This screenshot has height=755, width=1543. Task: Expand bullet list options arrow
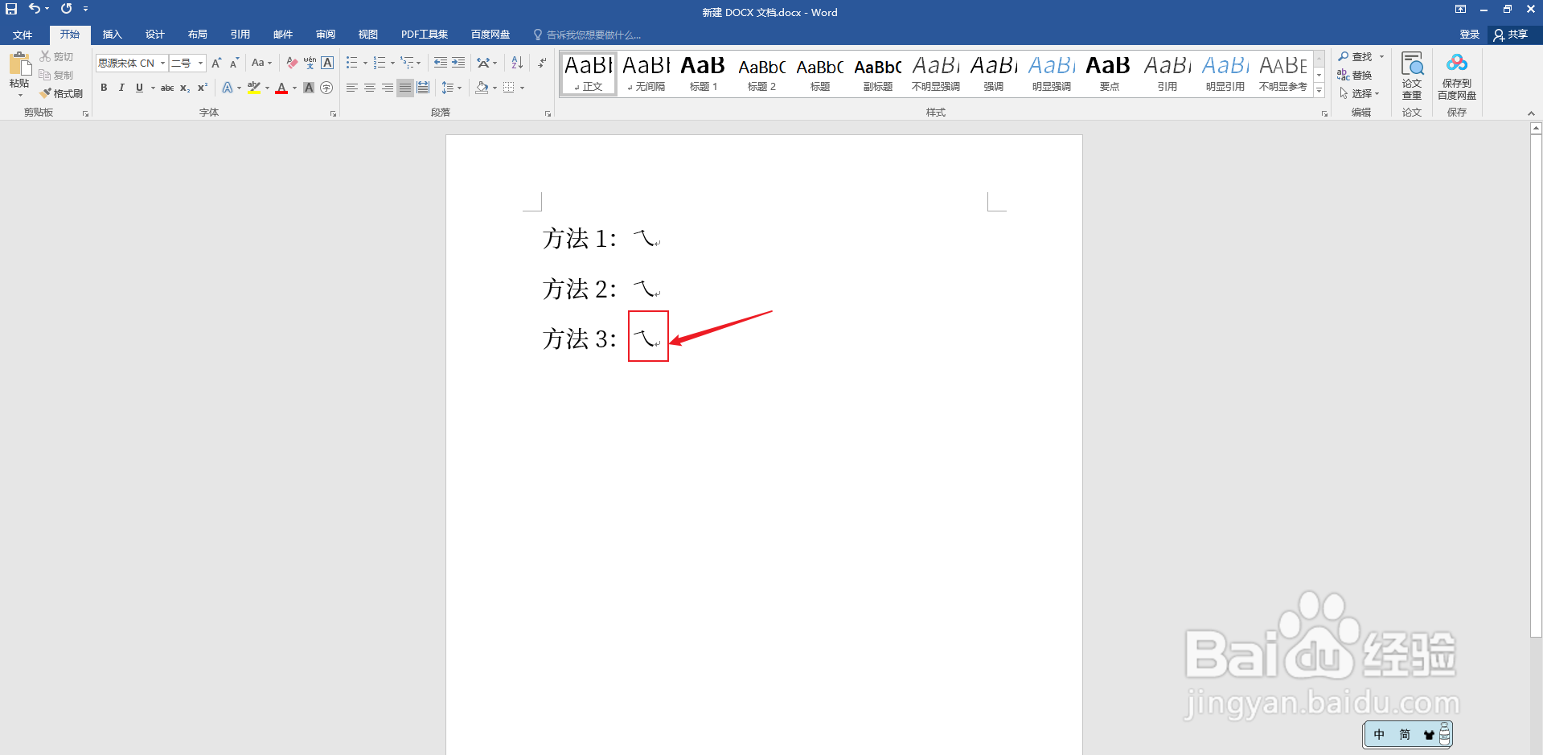coord(365,63)
